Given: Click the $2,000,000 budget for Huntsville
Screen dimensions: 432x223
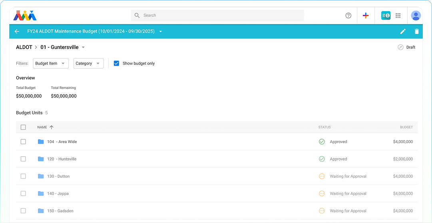Looking at the screenshot, I should click(403, 159).
